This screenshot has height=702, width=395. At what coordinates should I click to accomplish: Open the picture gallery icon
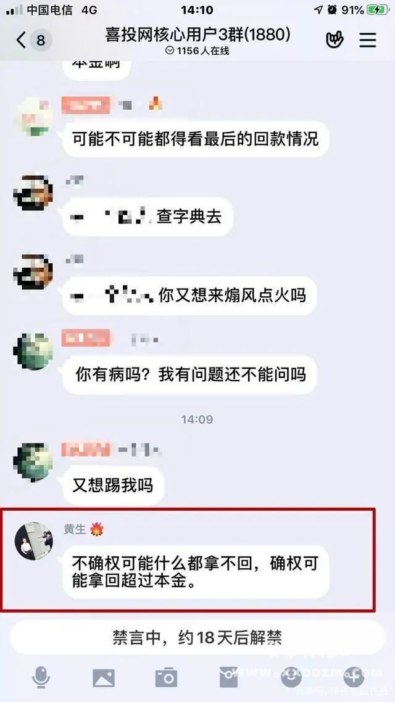104,677
